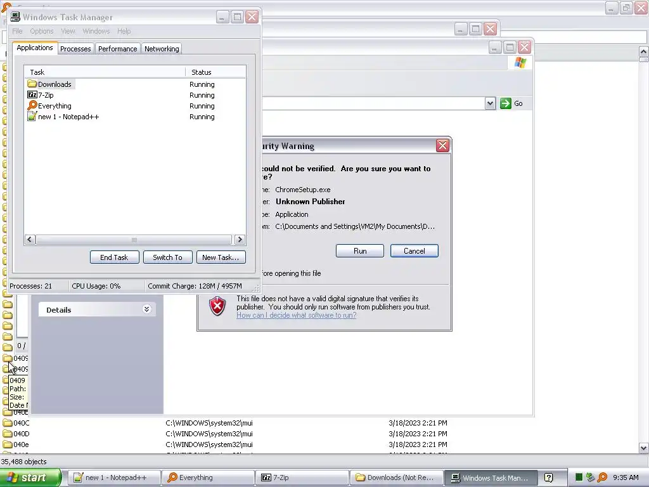Switch to the Applications tab
This screenshot has width=649, height=487.
click(x=35, y=48)
